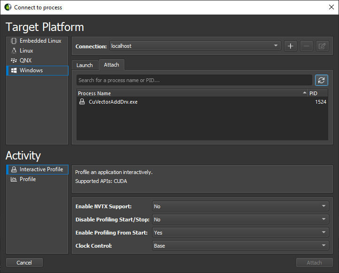Sort by the PID column header

click(x=317, y=93)
